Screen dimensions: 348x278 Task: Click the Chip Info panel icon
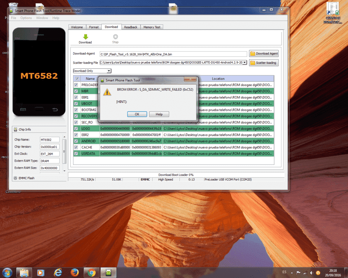(x=15, y=129)
